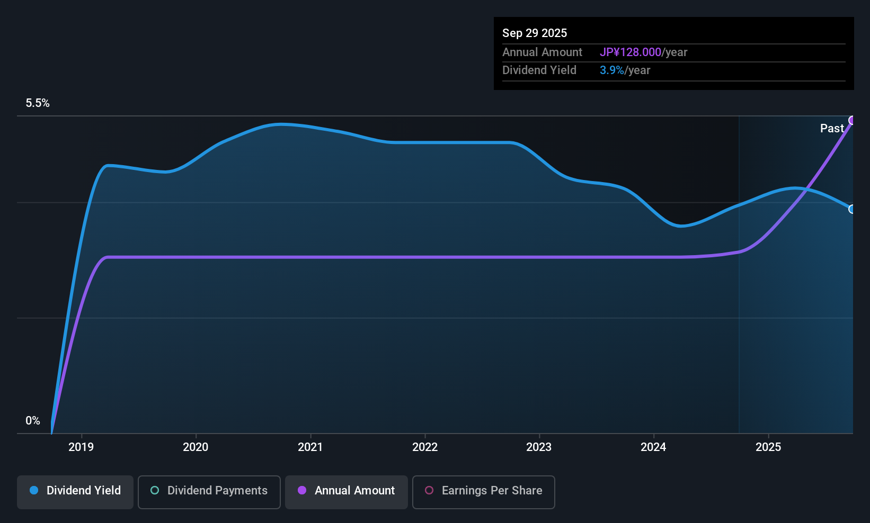Click the 2024 axis label
870x523 pixels.
pos(653,447)
